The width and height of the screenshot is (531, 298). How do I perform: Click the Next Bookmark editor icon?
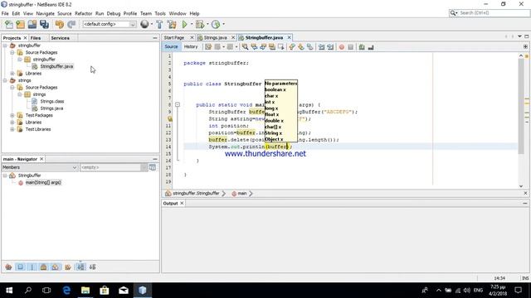point(301,47)
